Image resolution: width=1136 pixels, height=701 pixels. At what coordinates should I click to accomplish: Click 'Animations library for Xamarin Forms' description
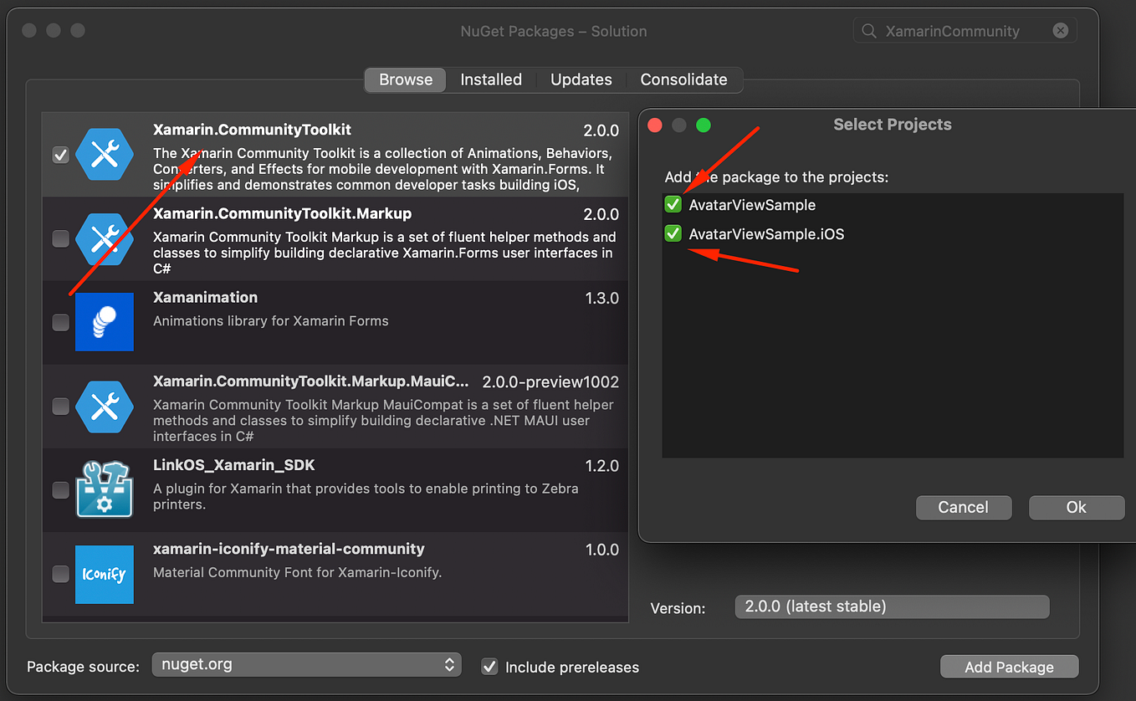[271, 320]
